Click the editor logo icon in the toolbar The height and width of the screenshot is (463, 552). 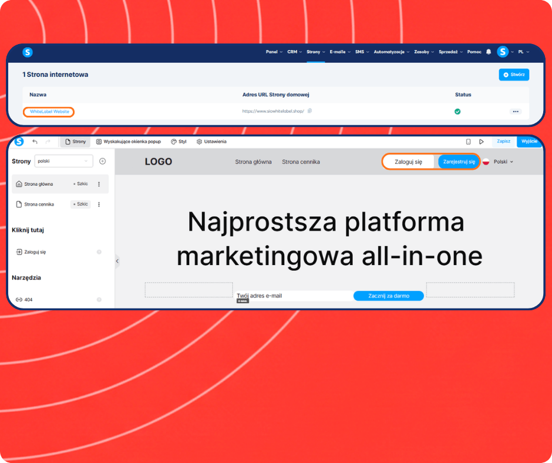point(19,141)
